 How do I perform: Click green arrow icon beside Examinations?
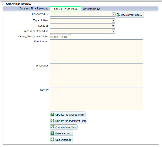click(x=52, y=133)
